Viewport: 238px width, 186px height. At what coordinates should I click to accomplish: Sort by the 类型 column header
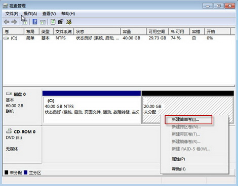46,32
